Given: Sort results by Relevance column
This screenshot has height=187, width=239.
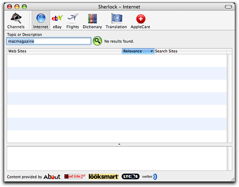Looking at the screenshot, I should point(138,51).
